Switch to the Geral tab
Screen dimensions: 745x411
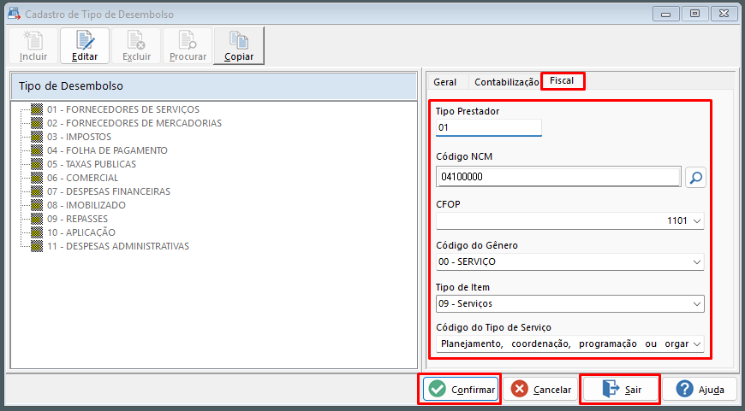(x=444, y=82)
